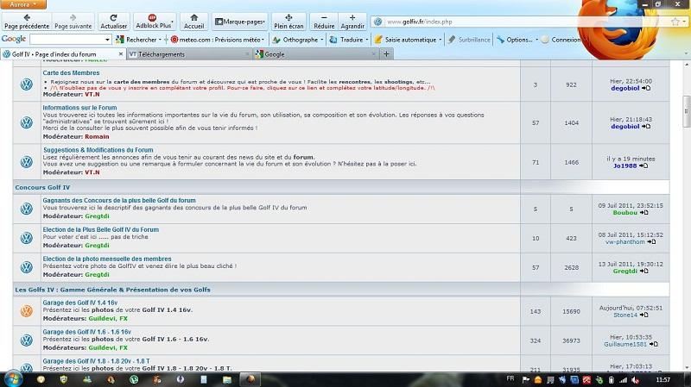Click VW icon beside Suggestions & Modifications
The width and height of the screenshot is (691, 387).
27,162
